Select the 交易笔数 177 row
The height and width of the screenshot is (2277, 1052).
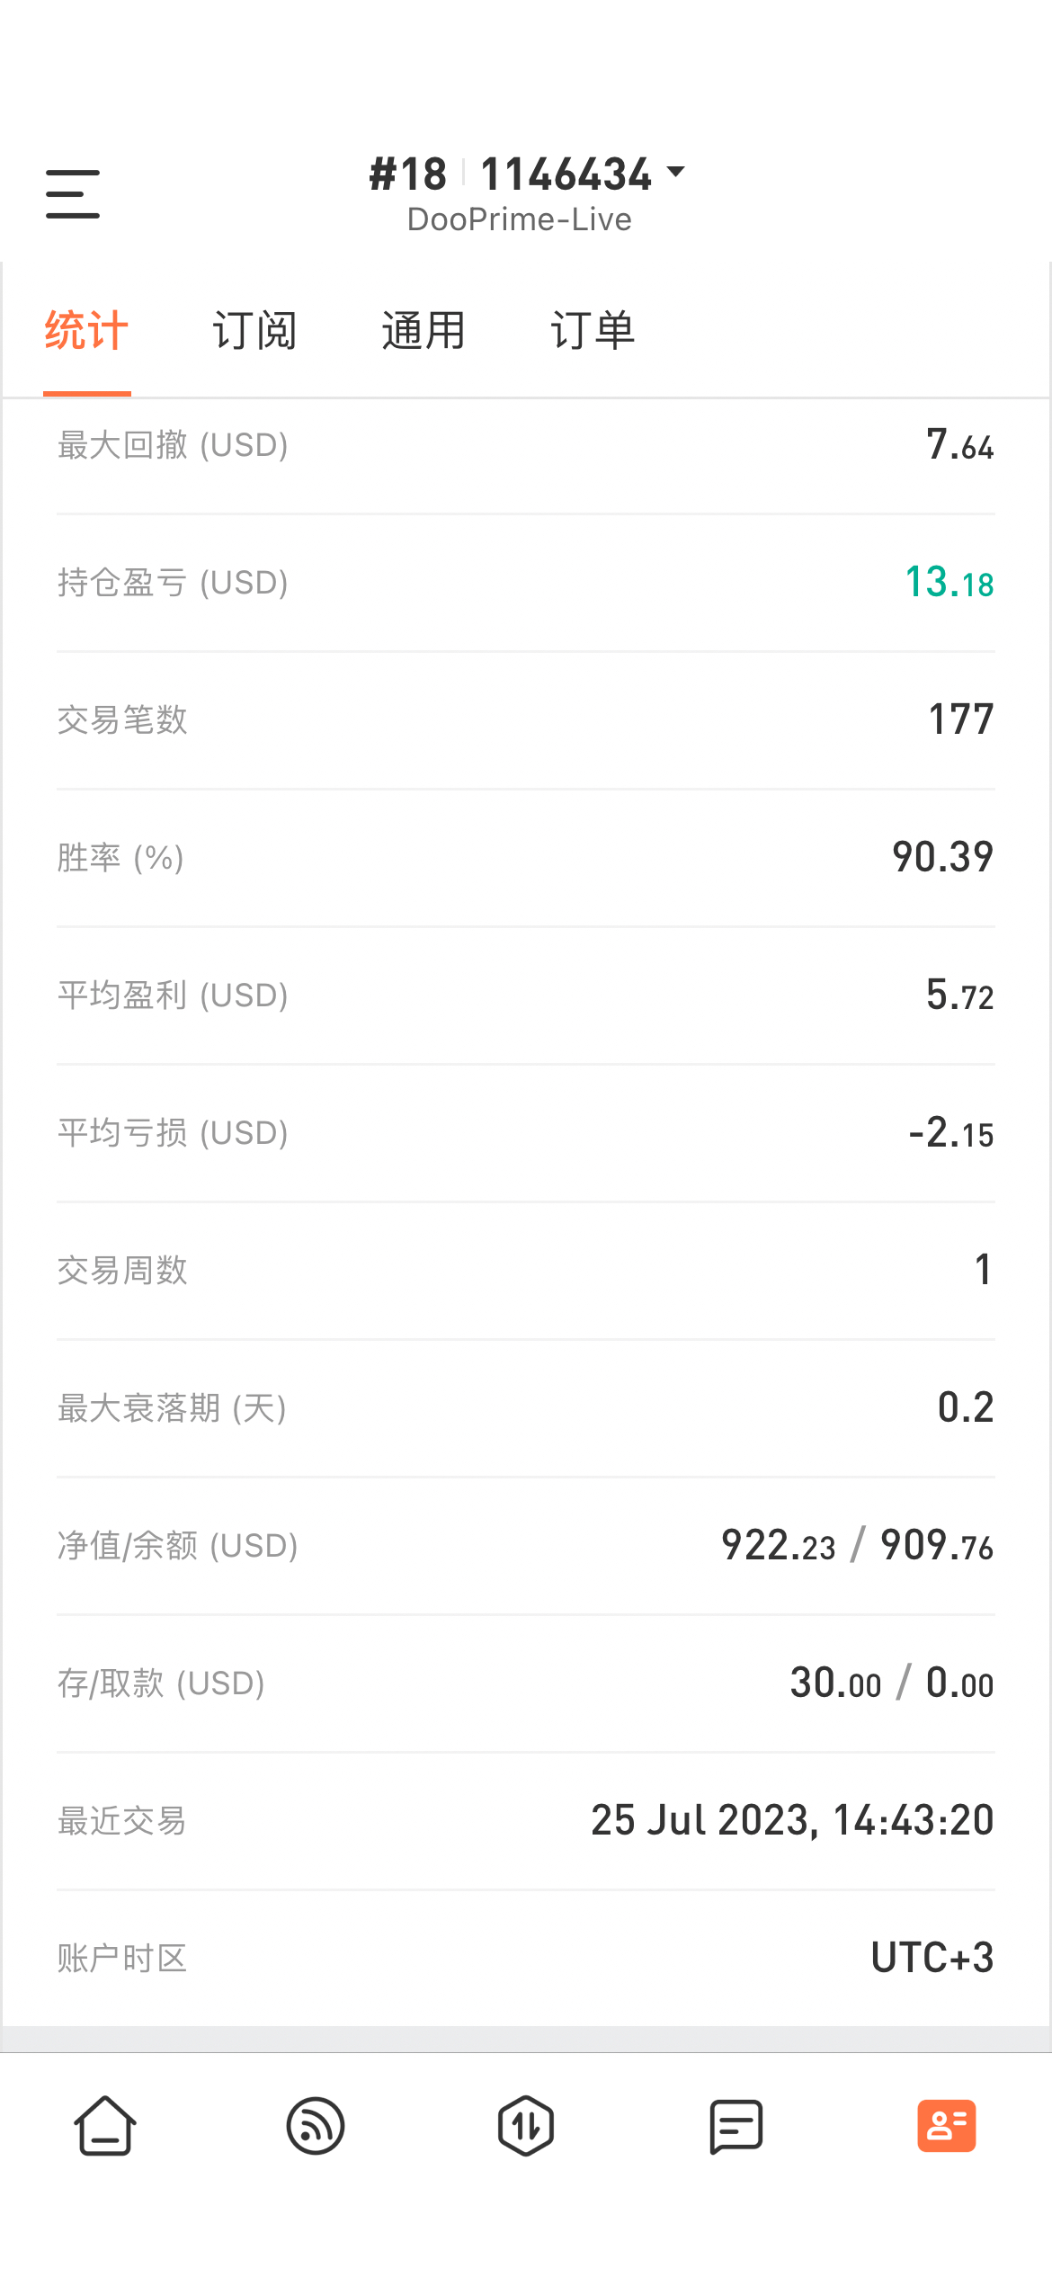526,720
